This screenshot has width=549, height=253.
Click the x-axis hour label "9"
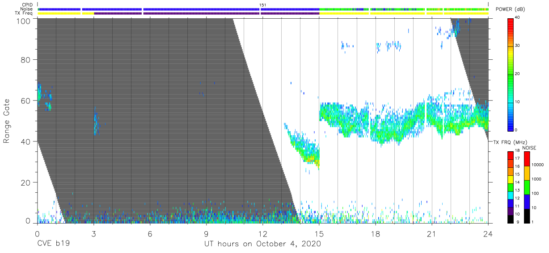(x=206, y=233)
